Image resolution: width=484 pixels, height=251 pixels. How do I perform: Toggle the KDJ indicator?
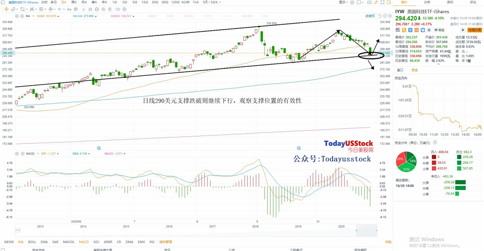pos(96,242)
